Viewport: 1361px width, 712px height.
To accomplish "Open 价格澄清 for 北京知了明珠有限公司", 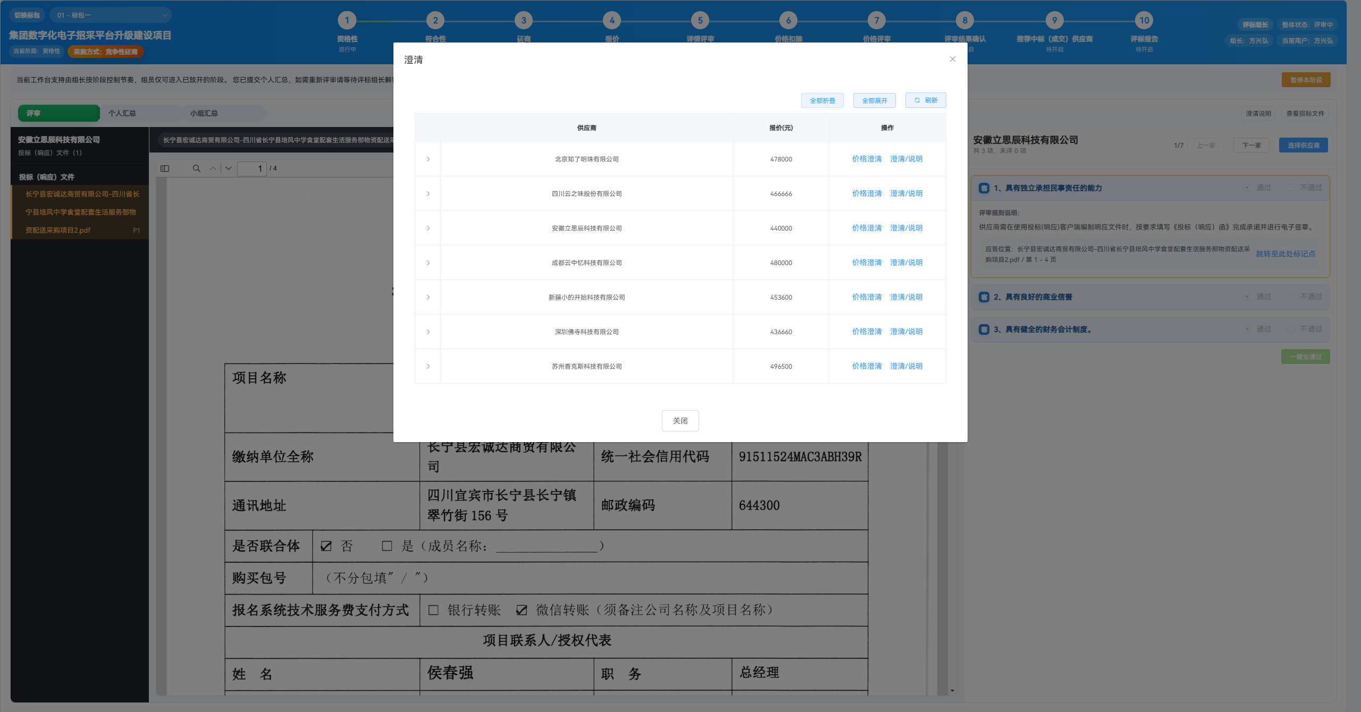I will click(x=867, y=159).
